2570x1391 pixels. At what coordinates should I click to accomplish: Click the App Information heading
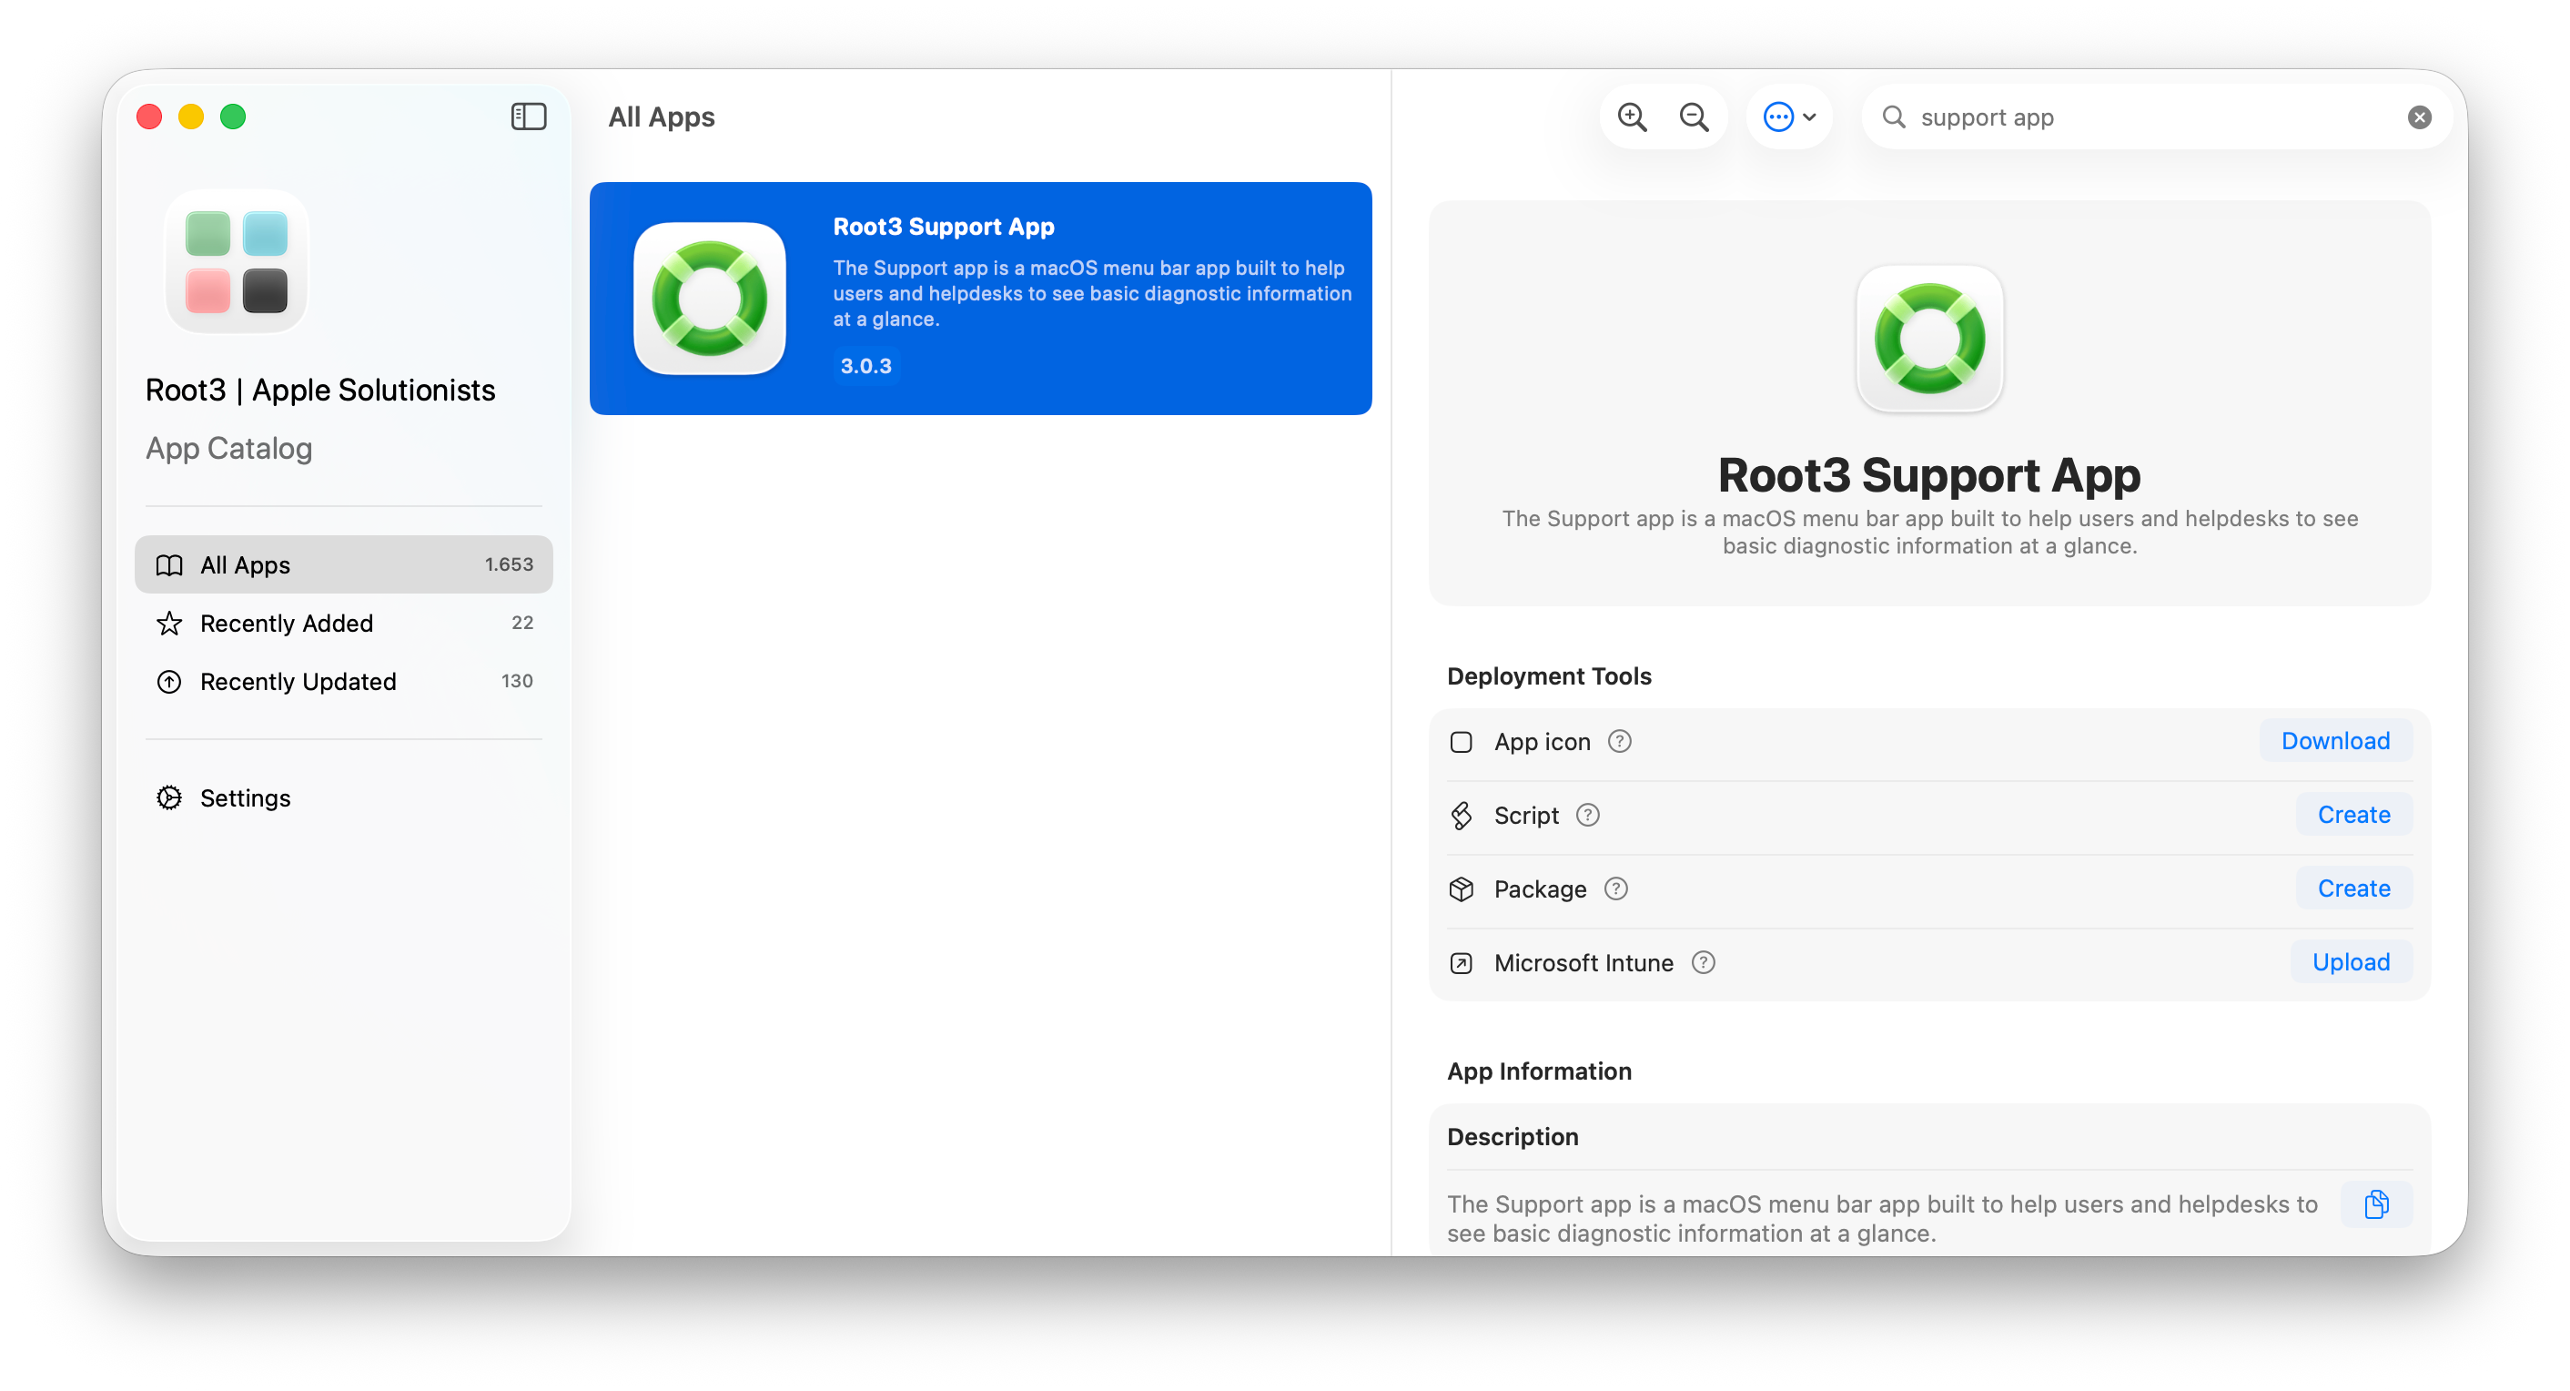(1538, 1071)
